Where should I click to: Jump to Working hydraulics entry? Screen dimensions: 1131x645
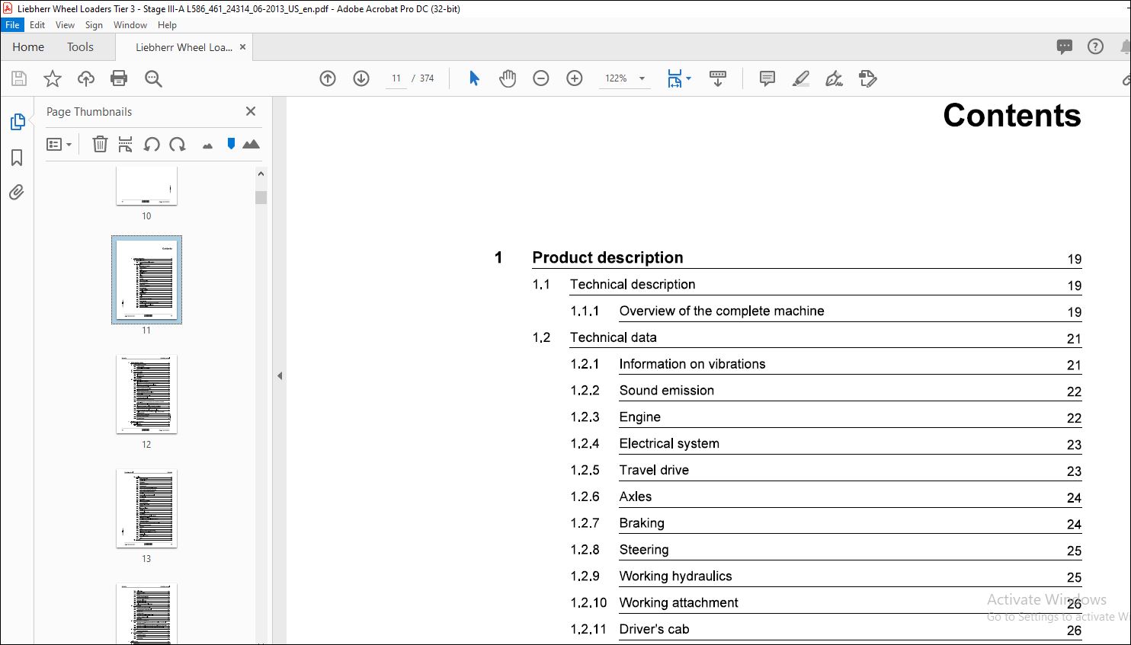tap(675, 576)
